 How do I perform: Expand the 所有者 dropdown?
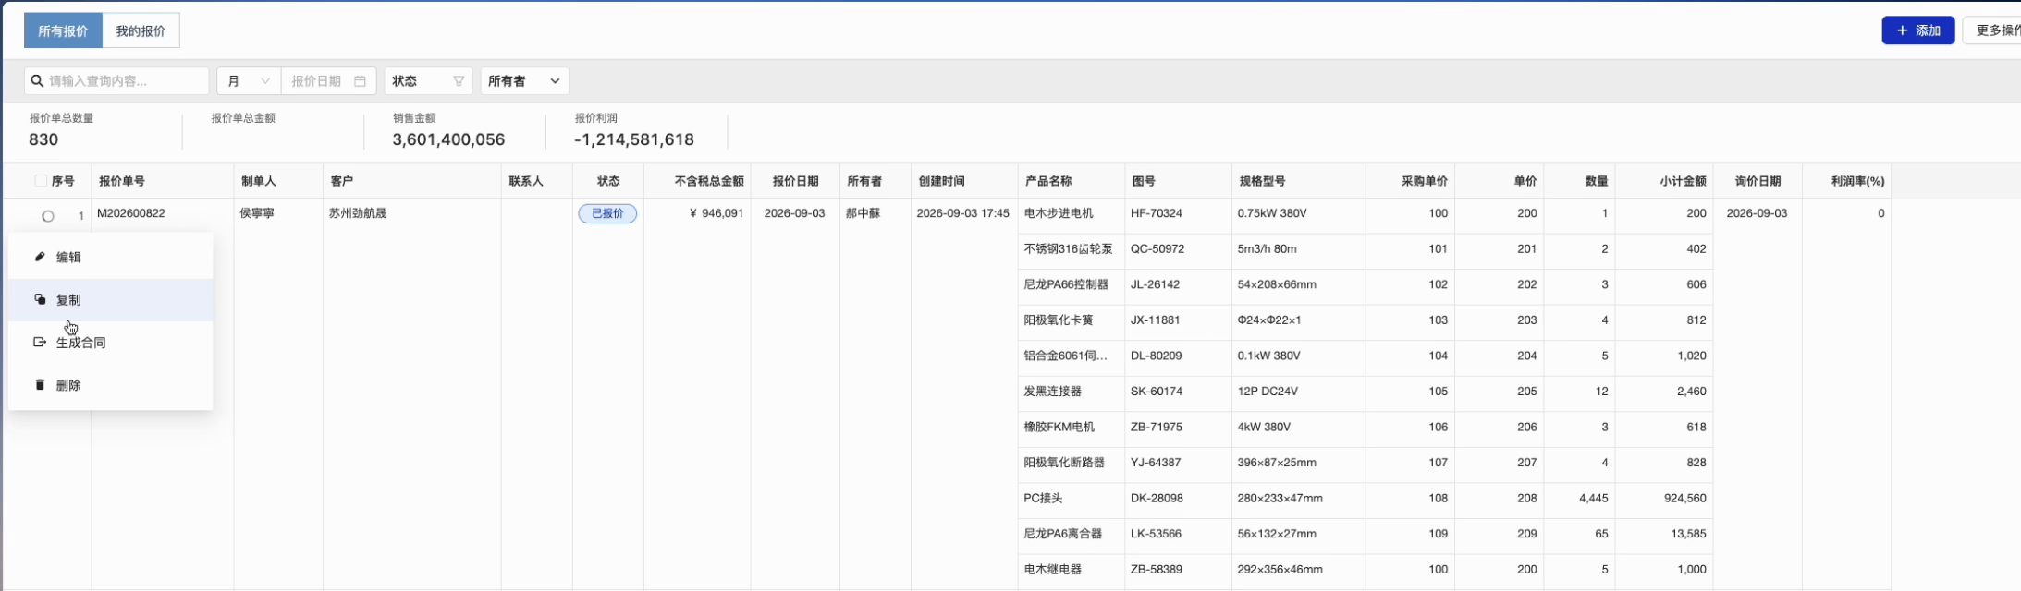[x=524, y=81]
